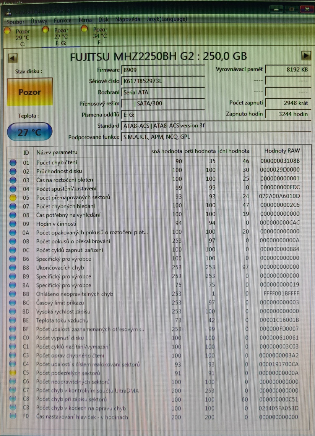Click status dot of Počet chyb čtení row

13,163
